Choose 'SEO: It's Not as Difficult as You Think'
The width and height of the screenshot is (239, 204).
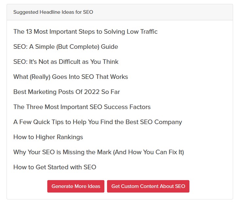[x=66, y=62]
